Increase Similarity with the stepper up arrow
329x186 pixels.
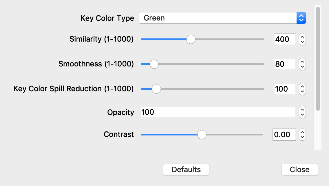pyautogui.click(x=302, y=37)
